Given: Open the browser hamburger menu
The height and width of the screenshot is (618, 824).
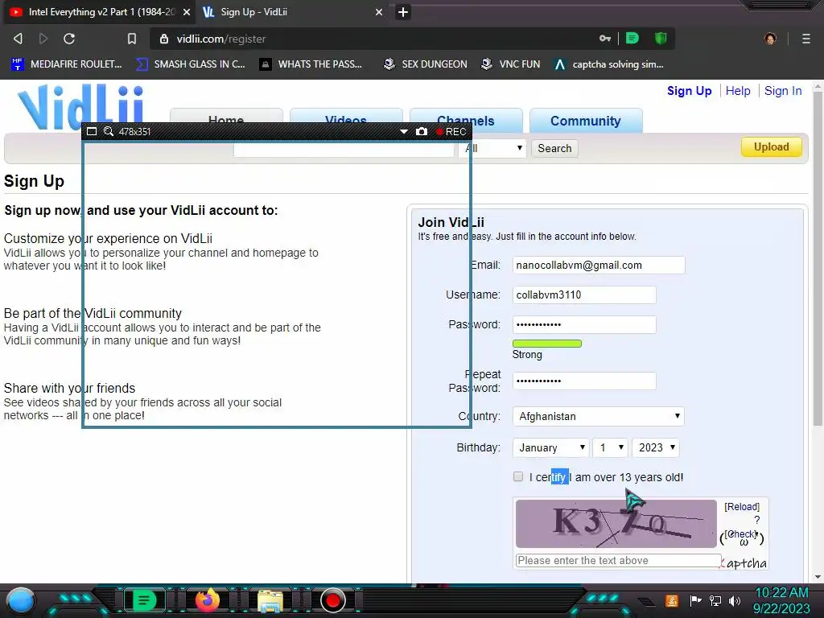Looking at the screenshot, I should [x=805, y=39].
